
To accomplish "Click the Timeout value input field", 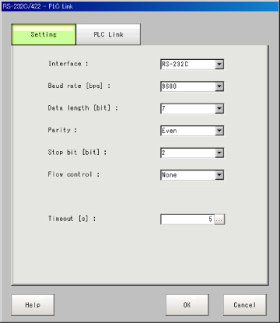I will pyautogui.click(x=187, y=219).
